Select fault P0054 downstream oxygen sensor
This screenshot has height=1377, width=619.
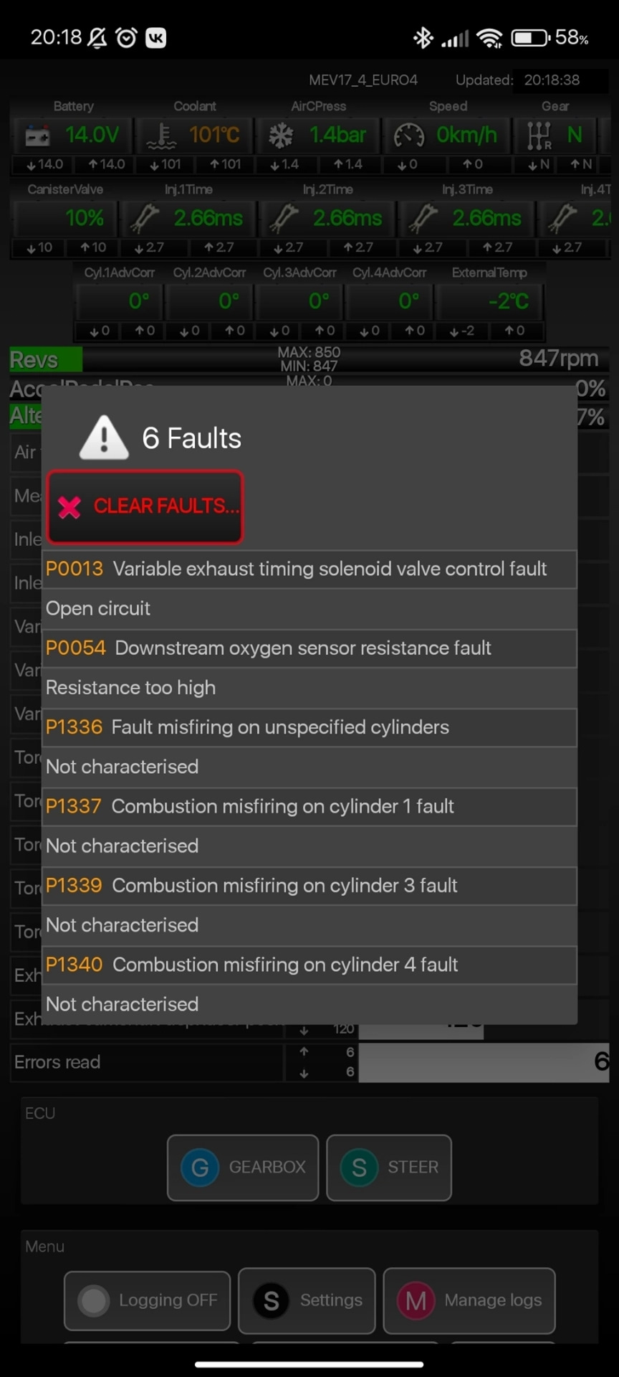309,648
